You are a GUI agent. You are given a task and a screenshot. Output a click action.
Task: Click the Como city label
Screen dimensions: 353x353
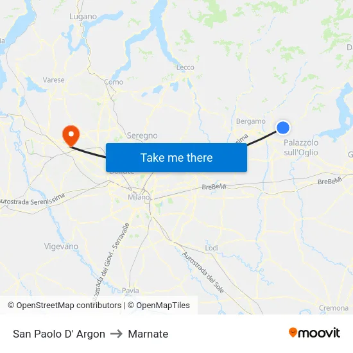pyautogui.click(x=114, y=82)
